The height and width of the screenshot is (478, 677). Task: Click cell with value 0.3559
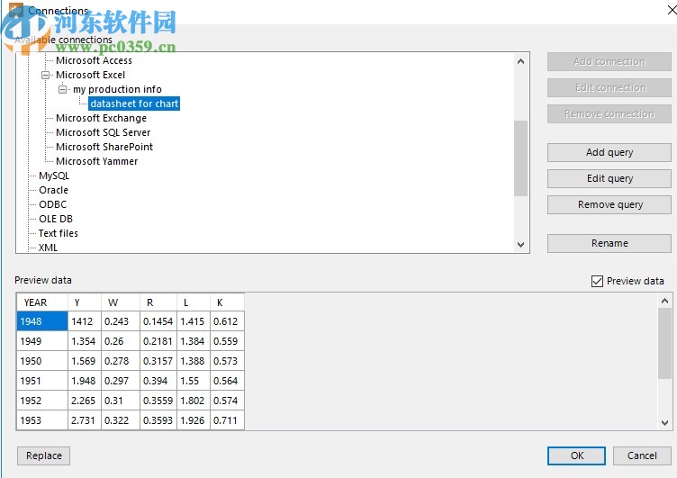[158, 401]
